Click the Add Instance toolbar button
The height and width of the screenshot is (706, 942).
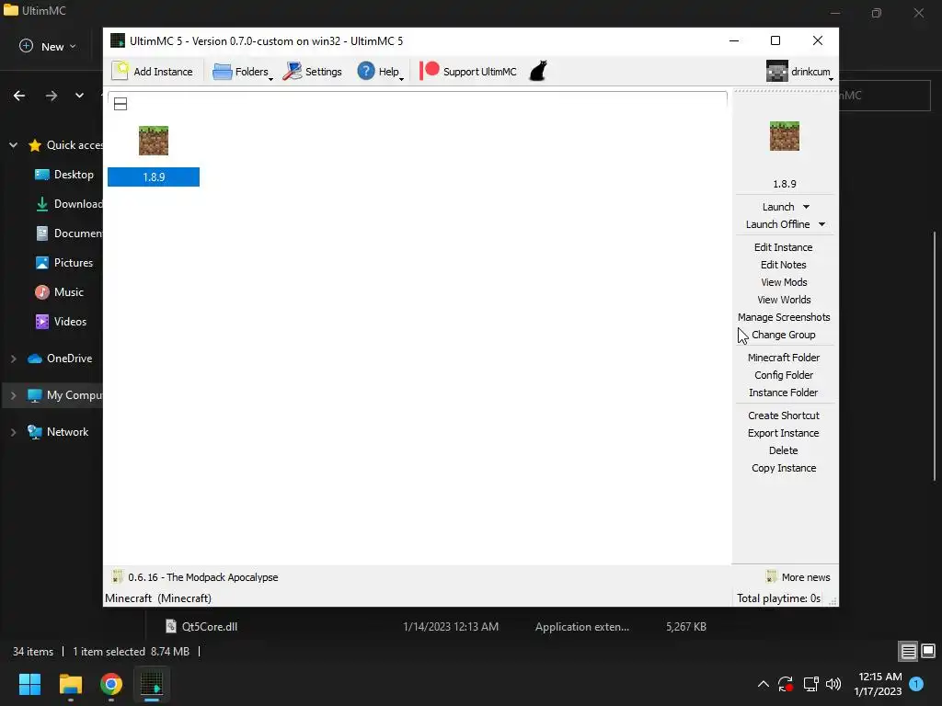click(x=153, y=72)
